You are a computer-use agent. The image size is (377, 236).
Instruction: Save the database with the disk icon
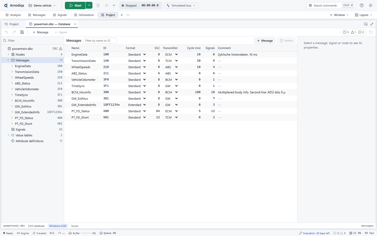(x=22, y=32)
